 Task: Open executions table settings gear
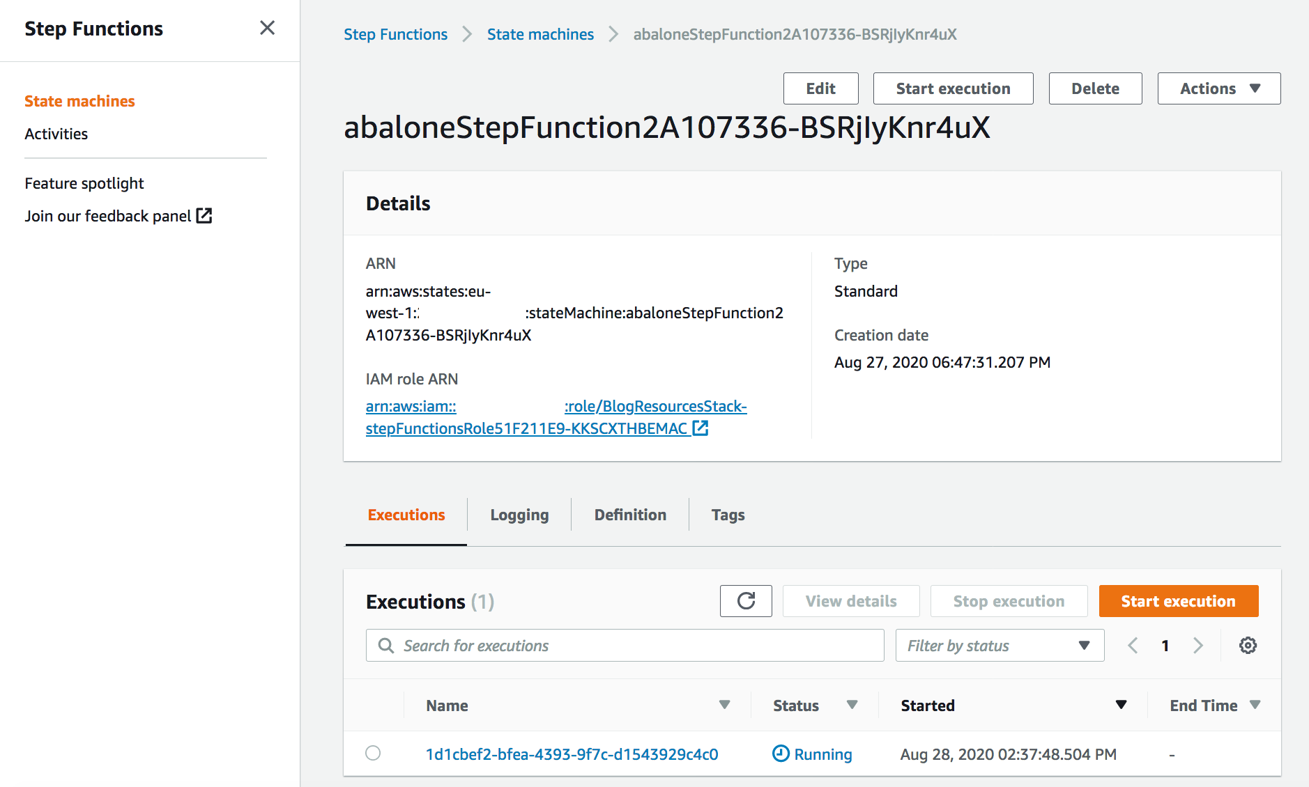tap(1248, 646)
